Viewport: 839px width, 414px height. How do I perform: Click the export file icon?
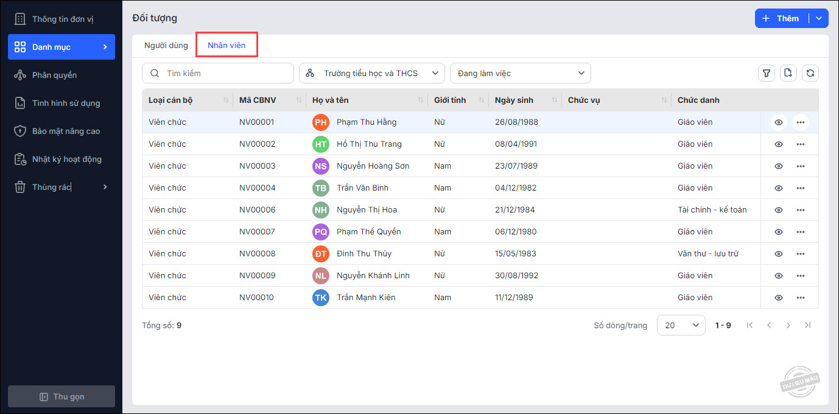[x=788, y=73]
